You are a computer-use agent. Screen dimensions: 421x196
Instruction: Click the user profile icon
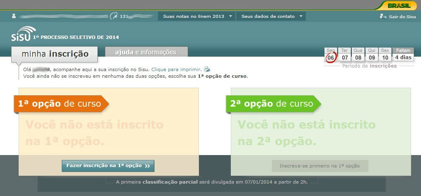click(x=14, y=16)
